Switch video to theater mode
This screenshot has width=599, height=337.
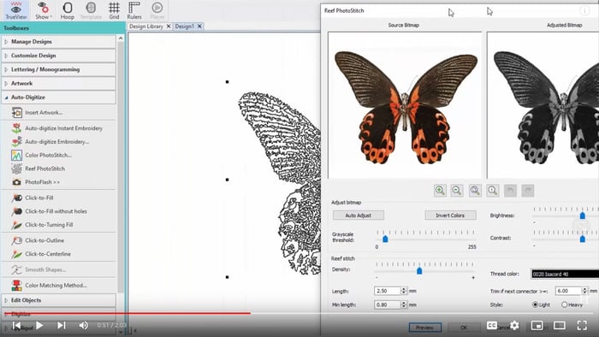tap(560, 325)
